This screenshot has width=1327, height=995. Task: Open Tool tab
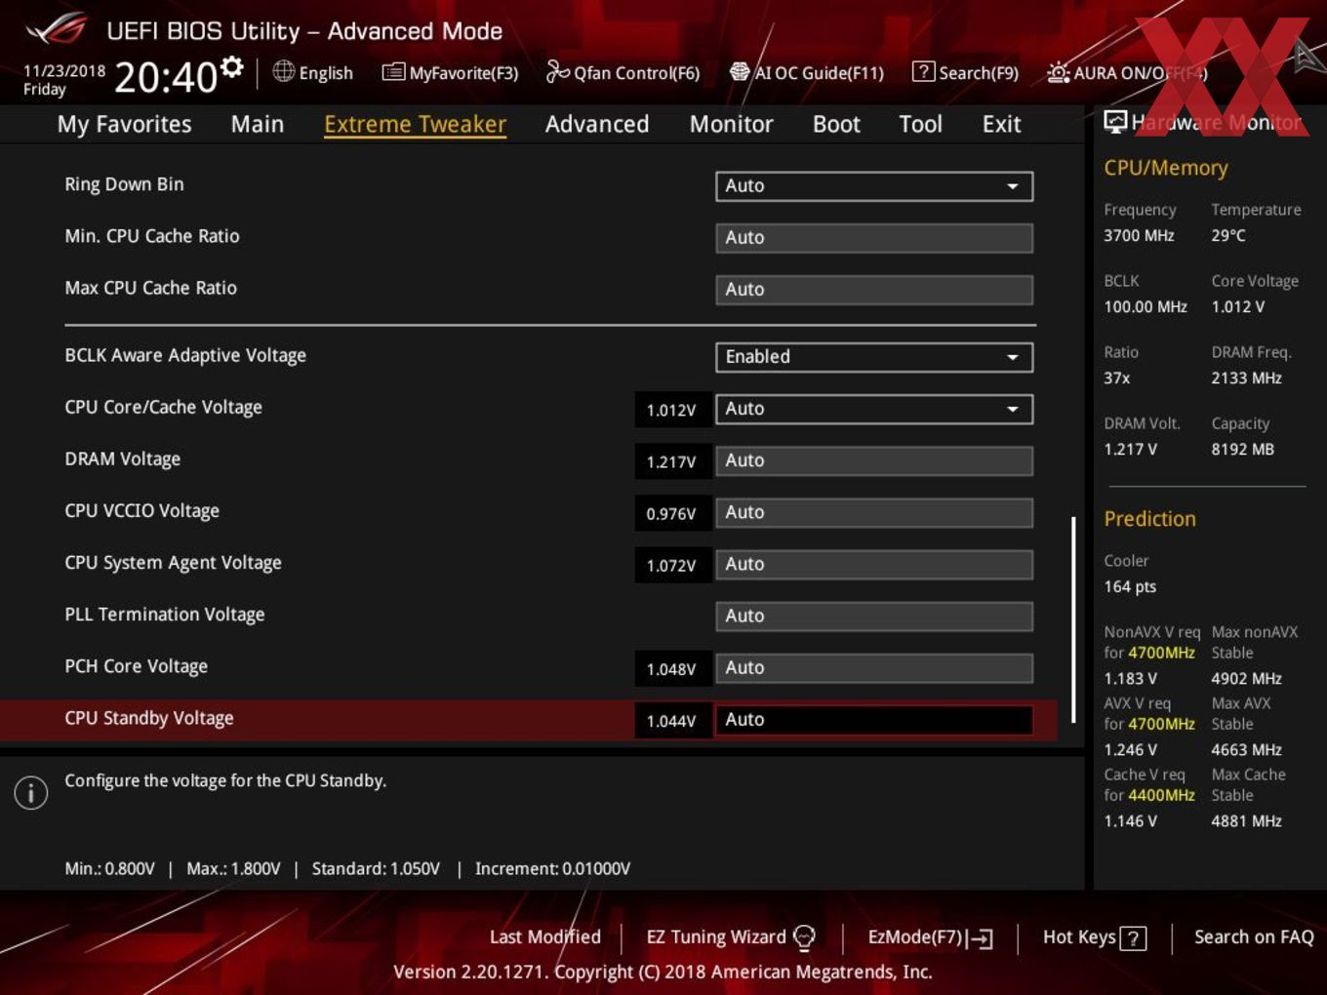(x=920, y=124)
